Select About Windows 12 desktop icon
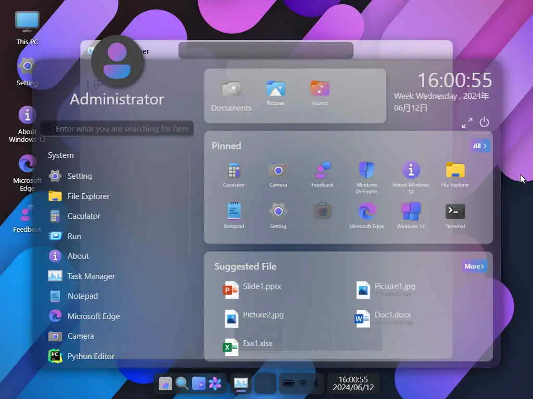The width and height of the screenshot is (533, 399). (x=27, y=124)
